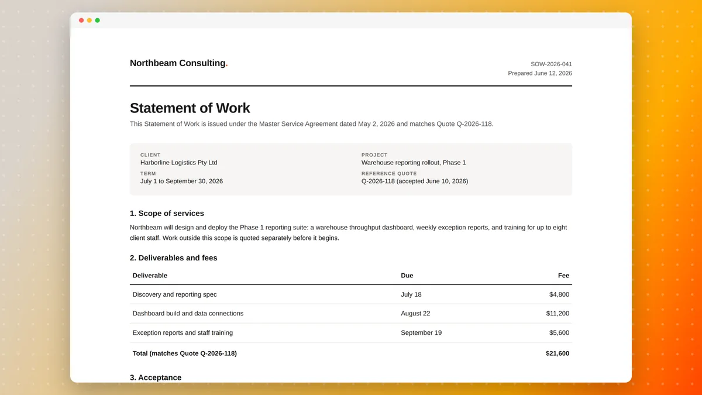This screenshot has height=395, width=702.
Task: Click the $11,200 fee cell
Action: (558, 314)
